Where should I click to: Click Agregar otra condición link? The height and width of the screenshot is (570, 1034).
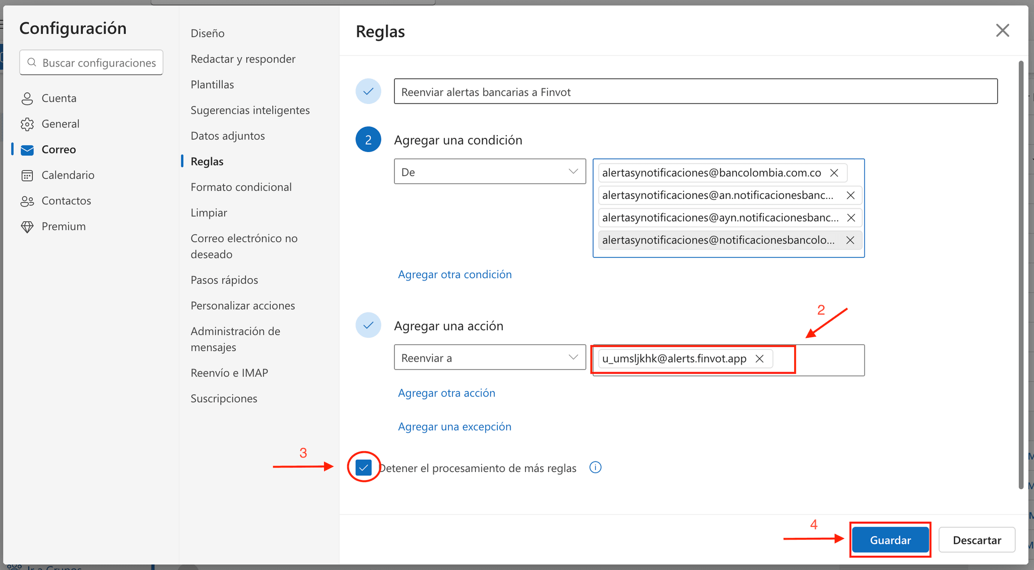tap(454, 274)
